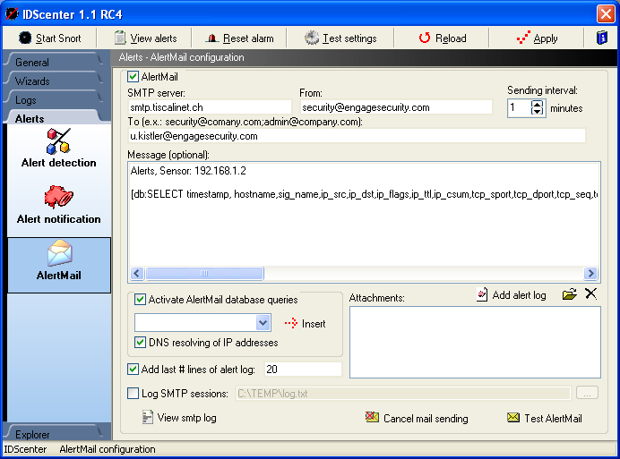
Task: Click the Insert button with the red arrow
Action: (305, 324)
